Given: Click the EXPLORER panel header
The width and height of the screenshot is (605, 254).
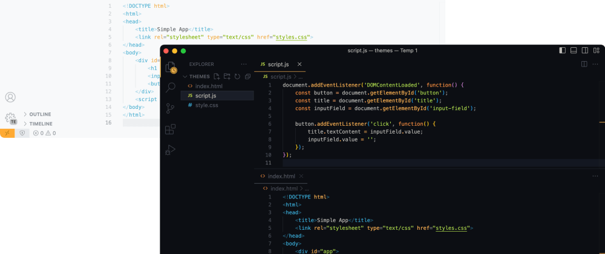Looking at the screenshot, I should [x=201, y=64].
